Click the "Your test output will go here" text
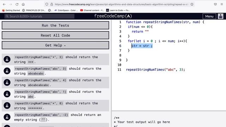The image size is (226, 127). [x=144, y=122]
